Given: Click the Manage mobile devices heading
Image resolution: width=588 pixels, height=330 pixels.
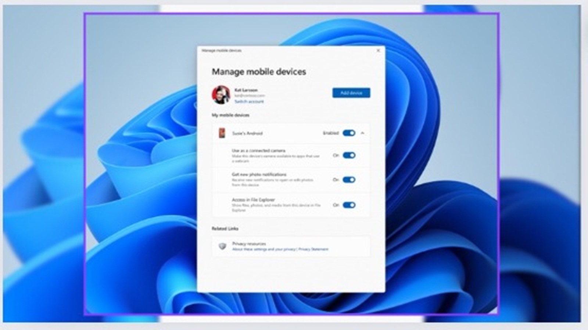Looking at the screenshot, I should tap(259, 72).
